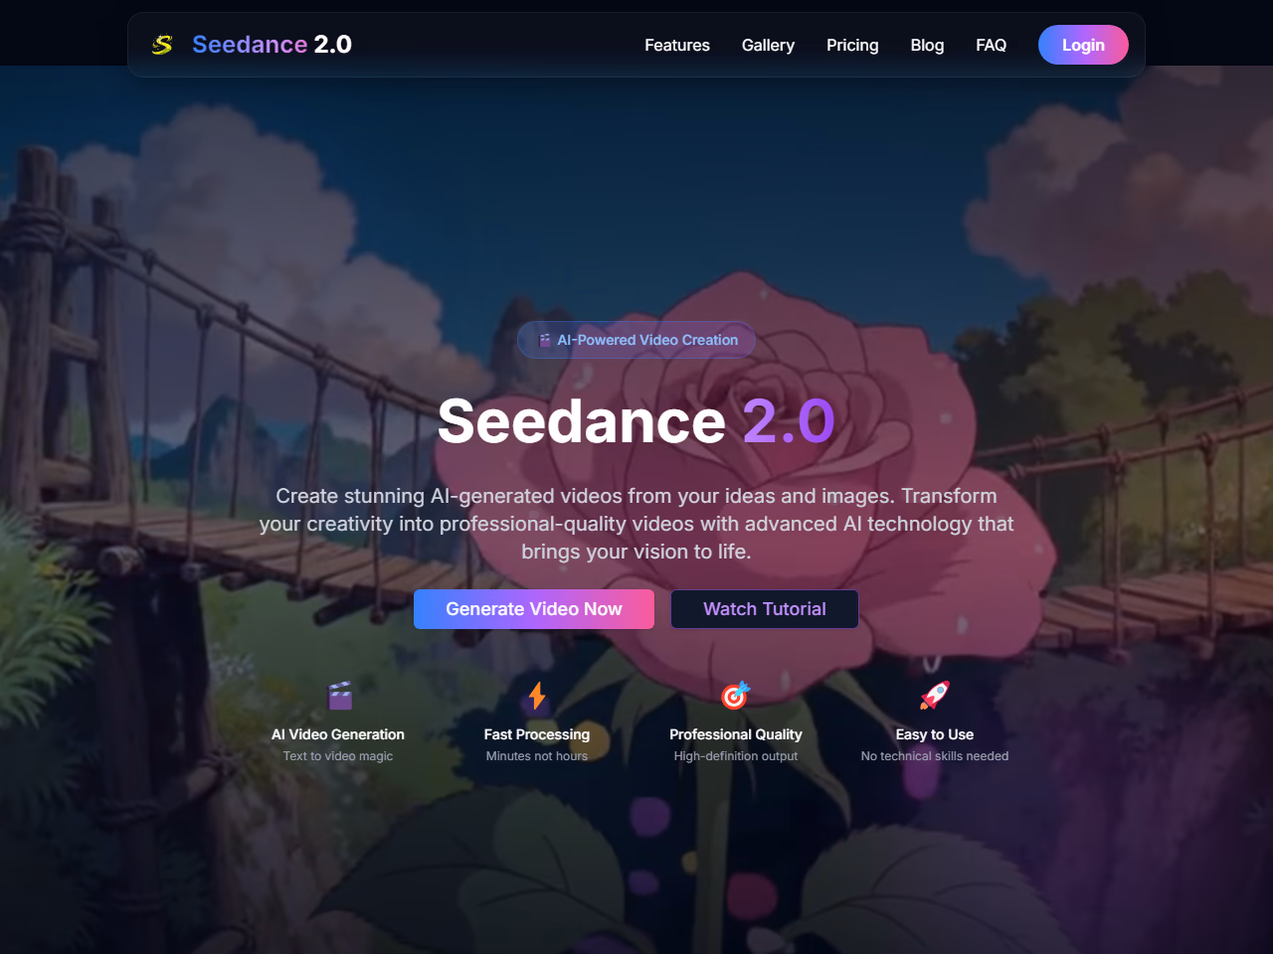Open the FAQ link in navbar
Viewport: 1273px width, 954px height.
991,45
